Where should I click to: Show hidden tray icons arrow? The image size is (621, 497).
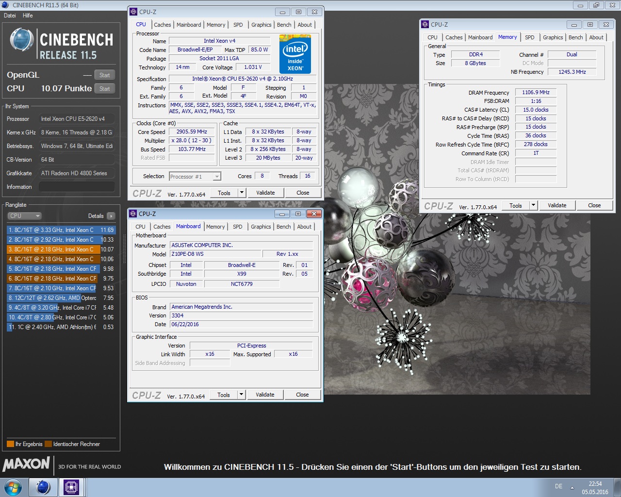point(572,487)
